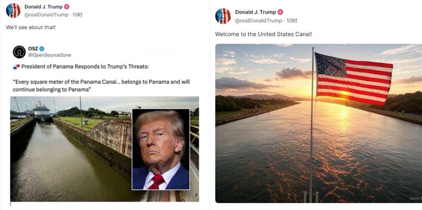Click the blue verified badge beside OSZ
This screenshot has height=210, width=422.
coord(42,48)
